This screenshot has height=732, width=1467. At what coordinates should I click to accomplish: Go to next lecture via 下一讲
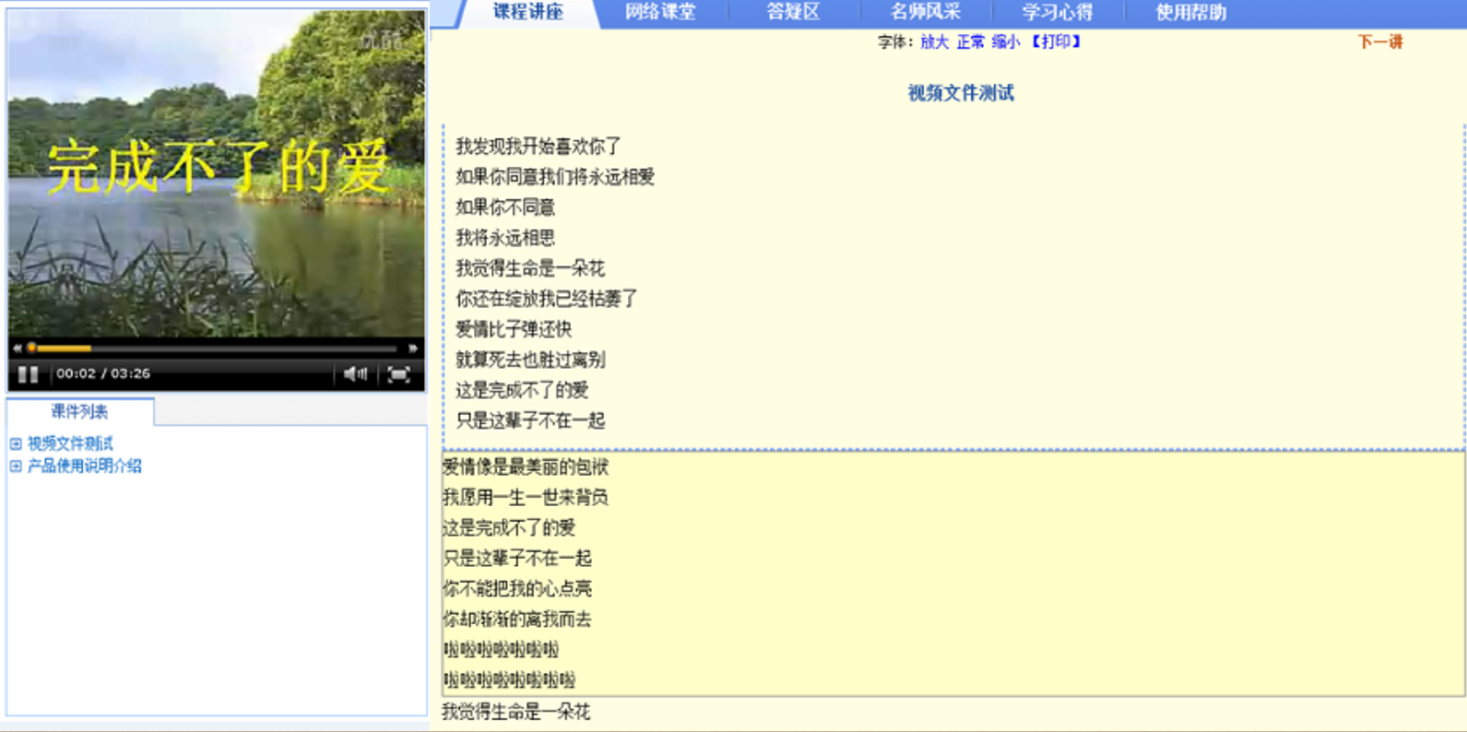click(1379, 42)
